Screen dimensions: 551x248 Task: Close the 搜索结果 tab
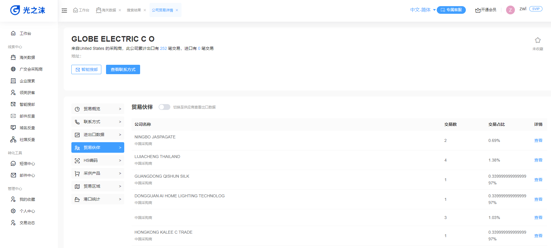145,10
